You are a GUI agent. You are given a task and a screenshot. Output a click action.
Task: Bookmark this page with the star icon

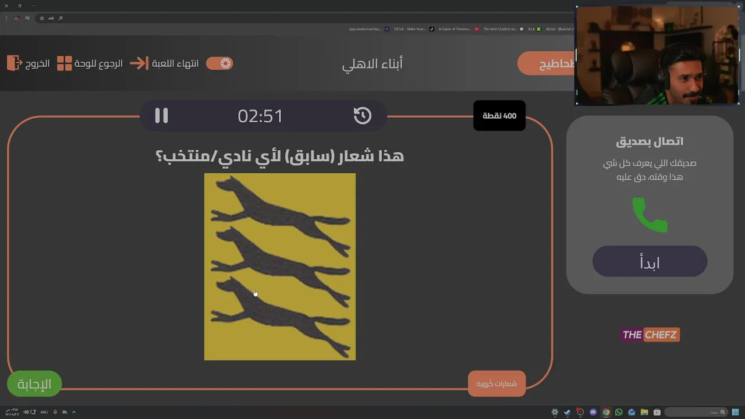click(x=42, y=18)
